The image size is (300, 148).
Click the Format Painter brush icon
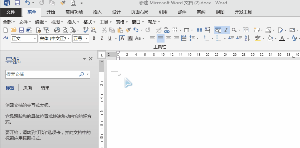pos(128,30)
